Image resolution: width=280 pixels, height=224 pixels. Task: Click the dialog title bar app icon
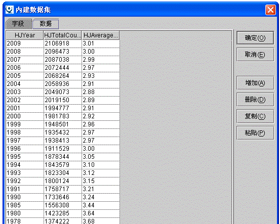tap(9, 10)
